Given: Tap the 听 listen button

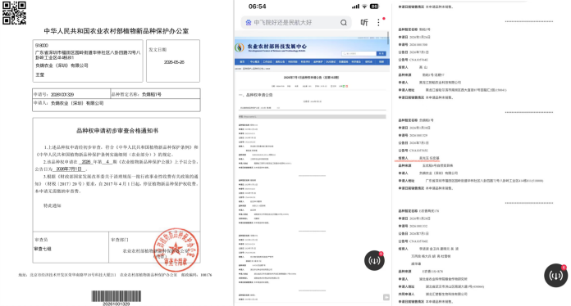Looking at the screenshot, I should (364, 23).
